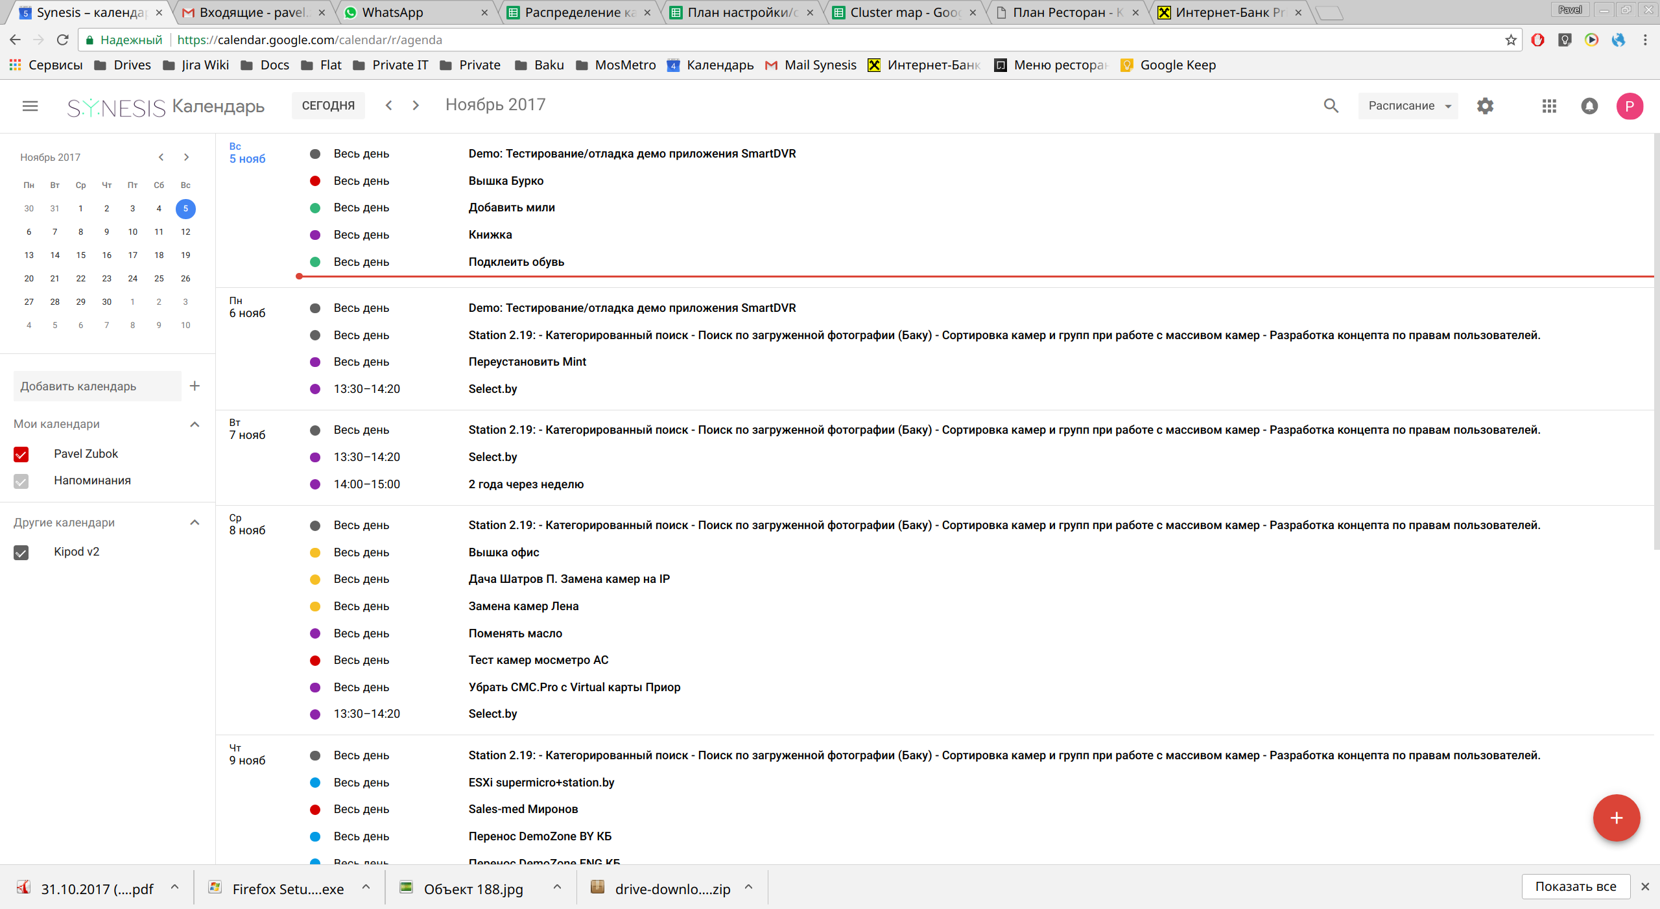Go to next period in header
1660x909 pixels.
click(x=416, y=105)
